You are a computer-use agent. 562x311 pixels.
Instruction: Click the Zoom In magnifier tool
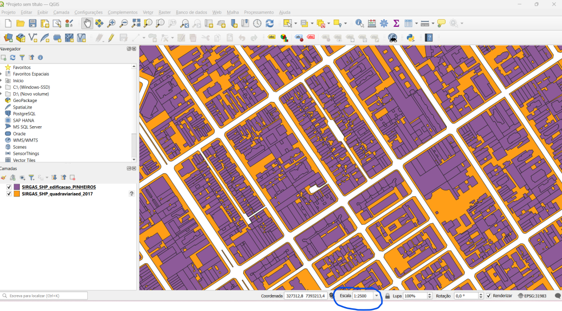pos(111,24)
